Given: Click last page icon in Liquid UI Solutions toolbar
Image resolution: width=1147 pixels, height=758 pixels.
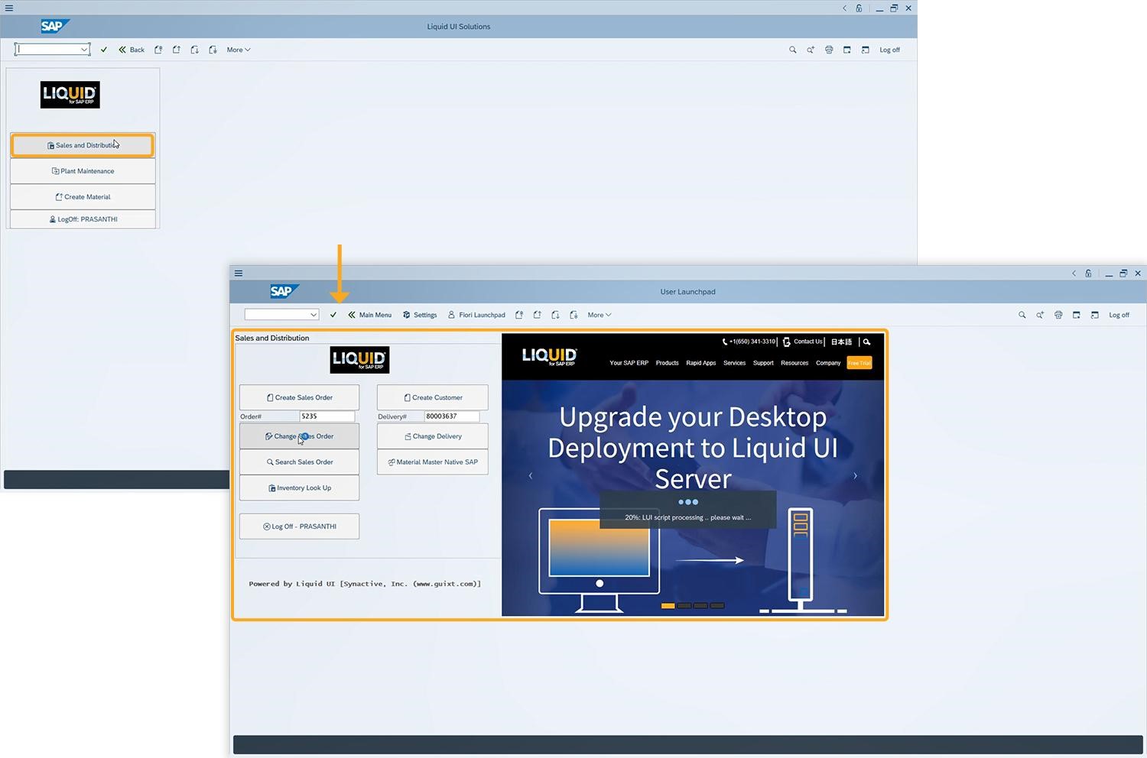Looking at the screenshot, I should 213,50.
